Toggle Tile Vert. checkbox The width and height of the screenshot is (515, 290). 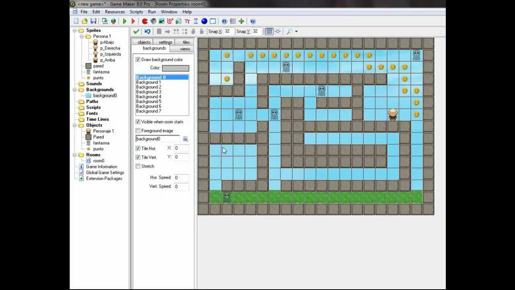coord(138,157)
